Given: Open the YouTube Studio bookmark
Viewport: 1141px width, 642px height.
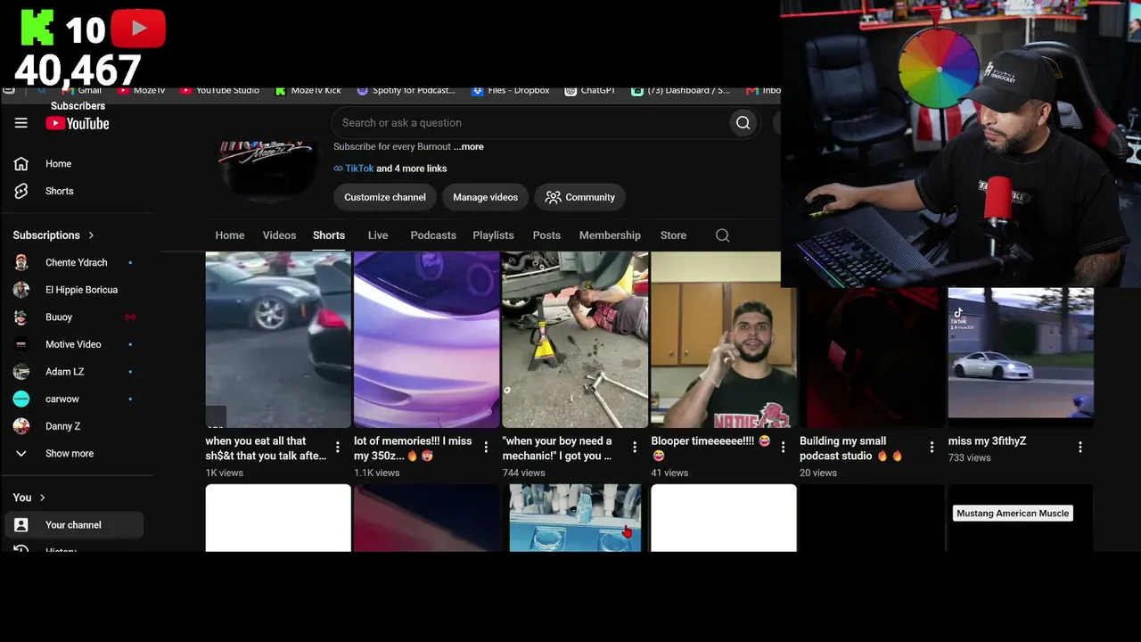Looking at the screenshot, I should [219, 90].
